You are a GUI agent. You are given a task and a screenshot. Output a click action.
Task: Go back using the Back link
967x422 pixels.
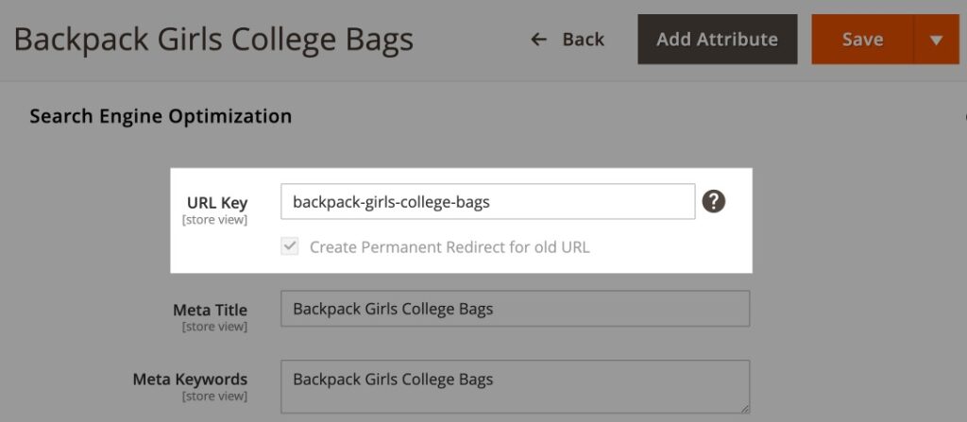[x=568, y=40]
